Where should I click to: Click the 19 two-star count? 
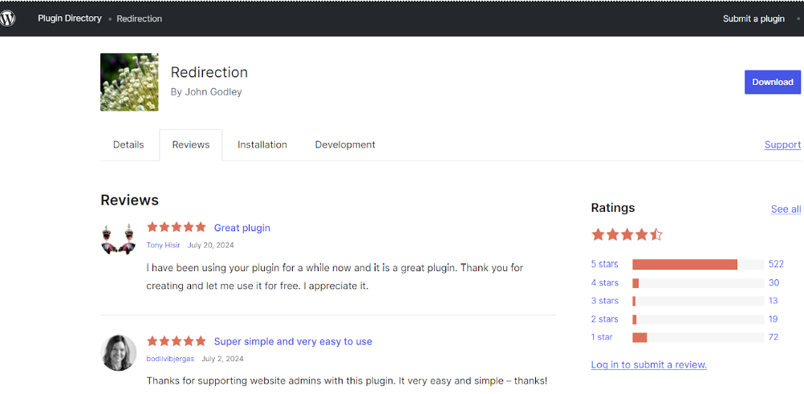(774, 319)
